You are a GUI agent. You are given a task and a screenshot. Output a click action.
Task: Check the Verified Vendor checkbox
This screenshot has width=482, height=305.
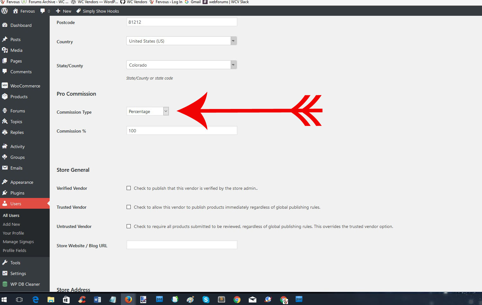click(x=128, y=188)
